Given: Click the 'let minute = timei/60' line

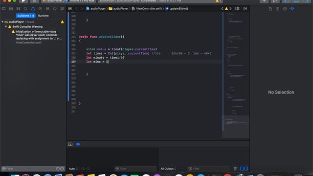Looking at the screenshot, I should tap(105, 58).
